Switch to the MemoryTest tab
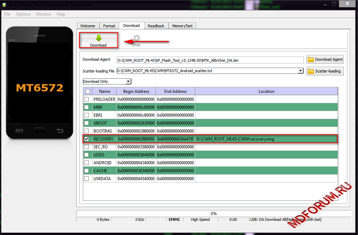Viewport: 358px width, 235px height. tap(182, 26)
